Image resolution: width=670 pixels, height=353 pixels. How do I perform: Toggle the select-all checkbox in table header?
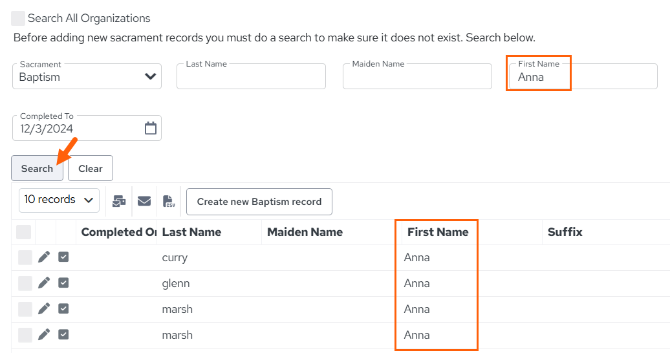23,232
